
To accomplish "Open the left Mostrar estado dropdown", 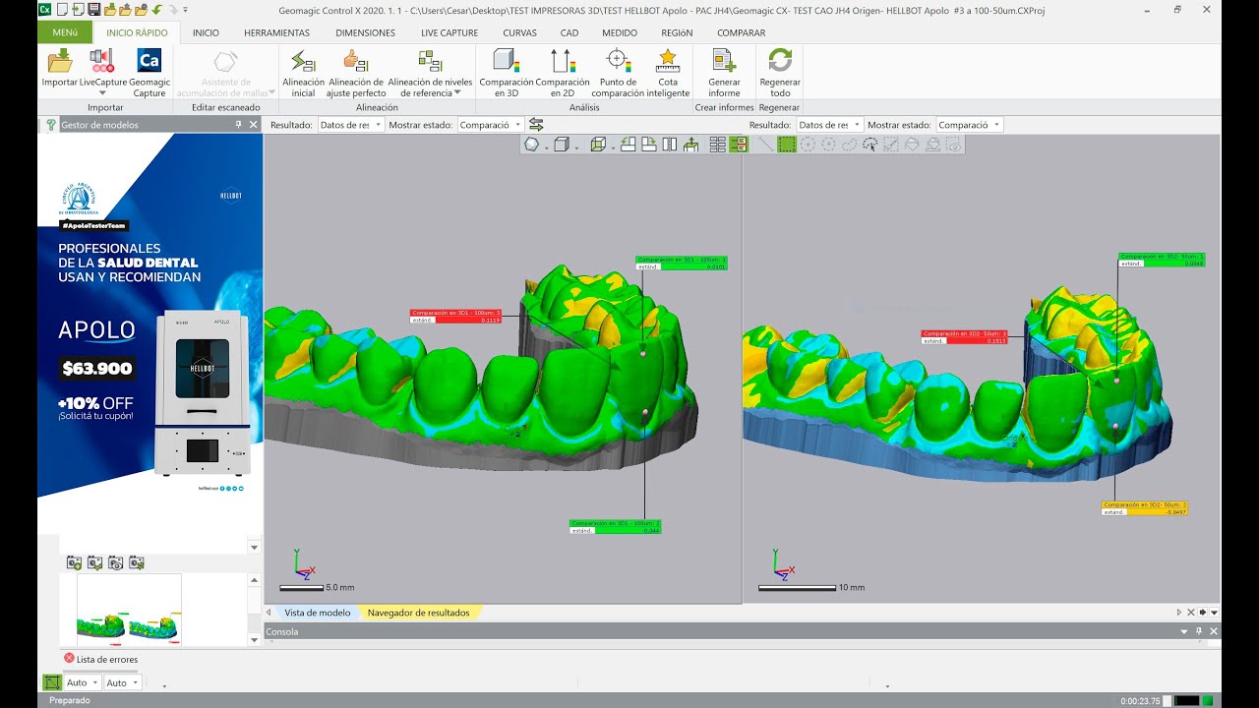I will pyautogui.click(x=490, y=125).
